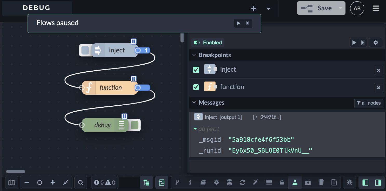Open the flow list dropdown caret
This screenshot has height=191, width=386.
pos(269,9)
